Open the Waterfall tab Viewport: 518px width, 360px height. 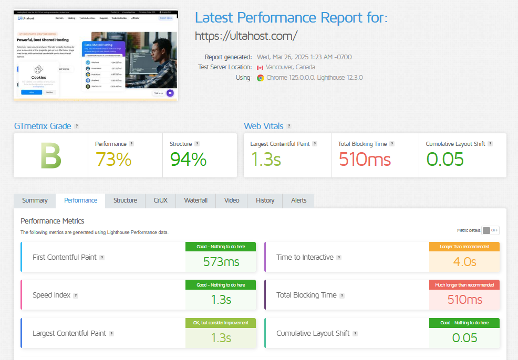pyautogui.click(x=195, y=200)
